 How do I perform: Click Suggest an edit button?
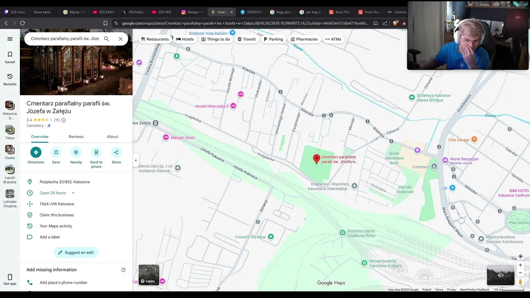point(76,252)
